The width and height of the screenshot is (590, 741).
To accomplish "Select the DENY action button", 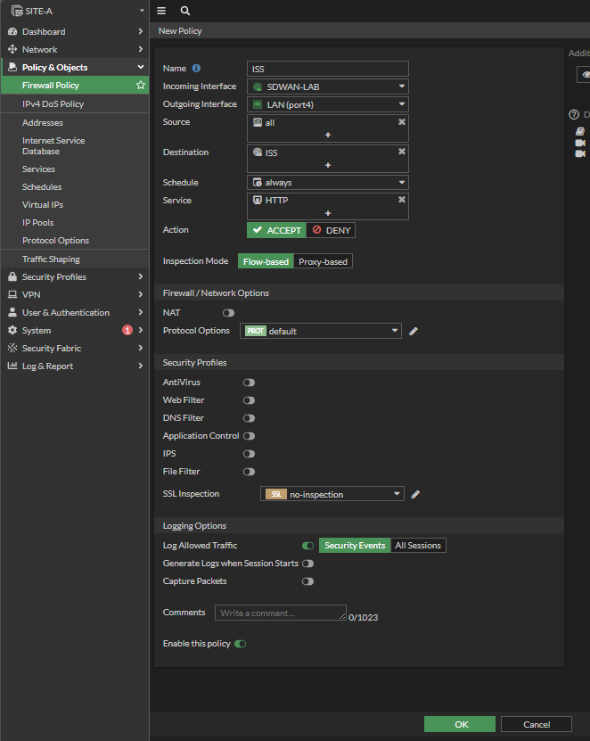I will [331, 230].
